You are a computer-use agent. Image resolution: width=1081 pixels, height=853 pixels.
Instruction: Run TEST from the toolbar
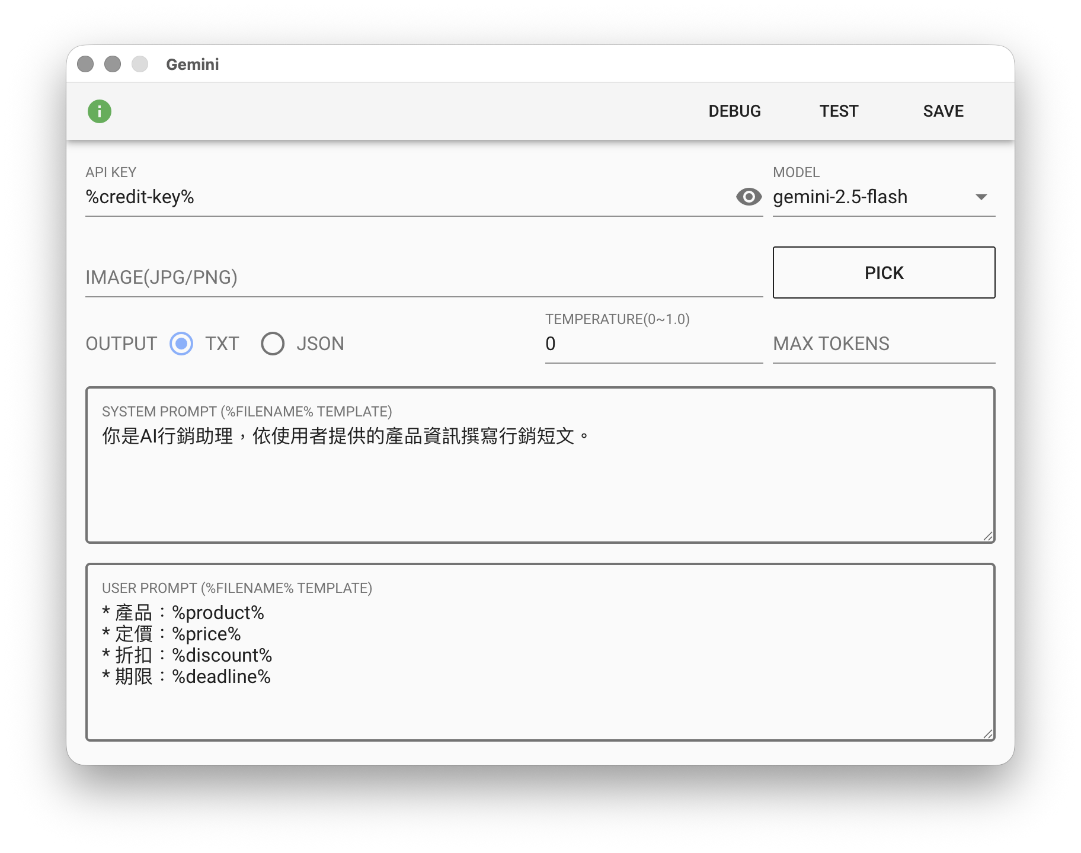[x=839, y=111]
